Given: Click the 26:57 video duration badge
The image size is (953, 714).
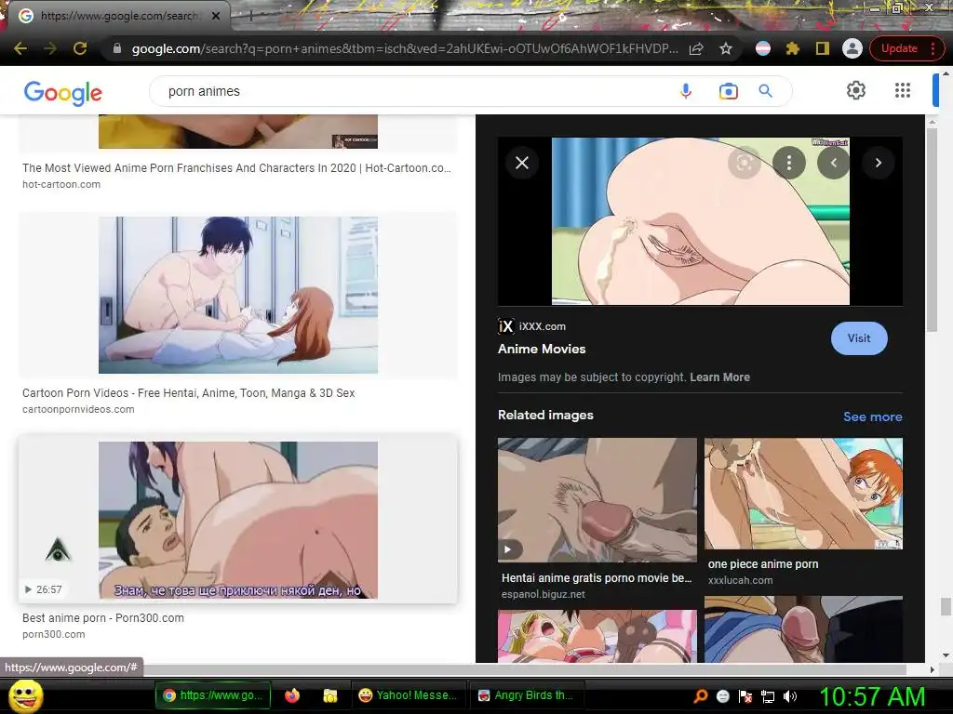Looking at the screenshot, I should 43,589.
